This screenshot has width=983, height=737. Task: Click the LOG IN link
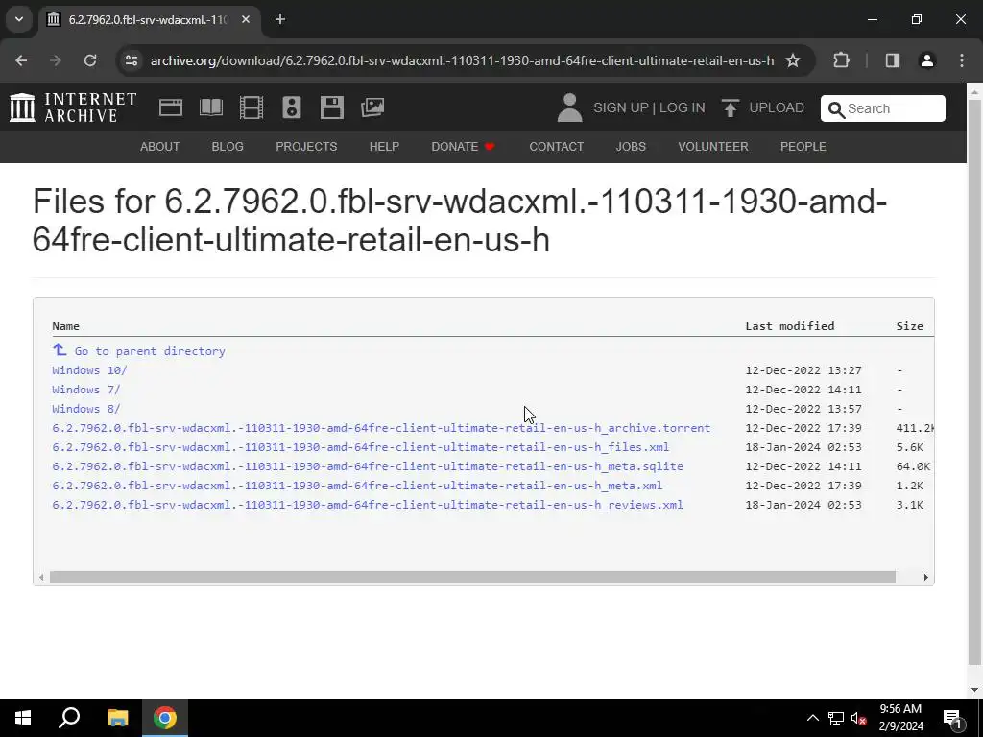683,107
